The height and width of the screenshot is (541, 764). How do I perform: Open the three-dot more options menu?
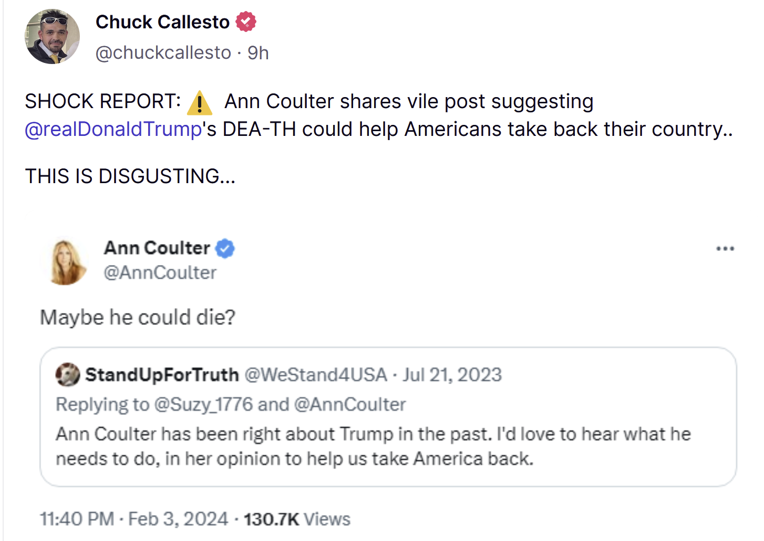[x=725, y=249]
